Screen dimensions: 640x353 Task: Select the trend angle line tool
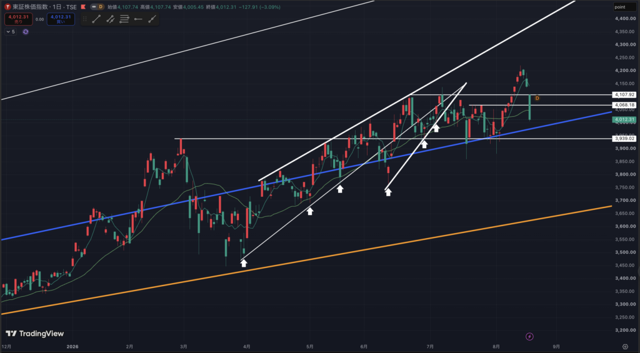tap(152, 19)
